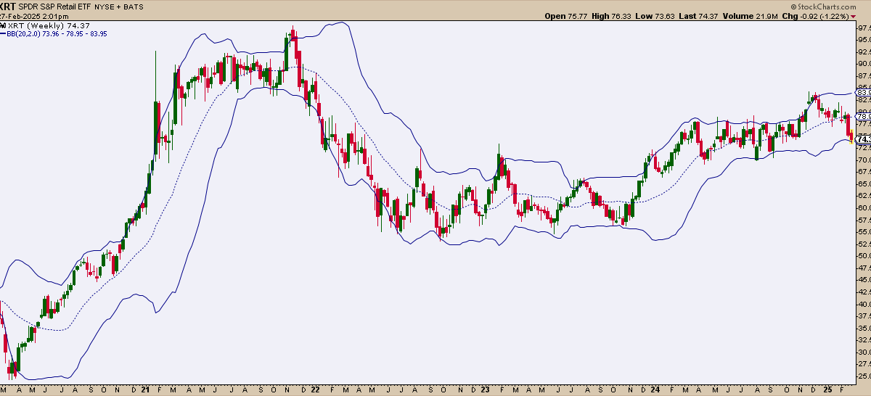Click the 21 year label on time axis

coord(146,389)
